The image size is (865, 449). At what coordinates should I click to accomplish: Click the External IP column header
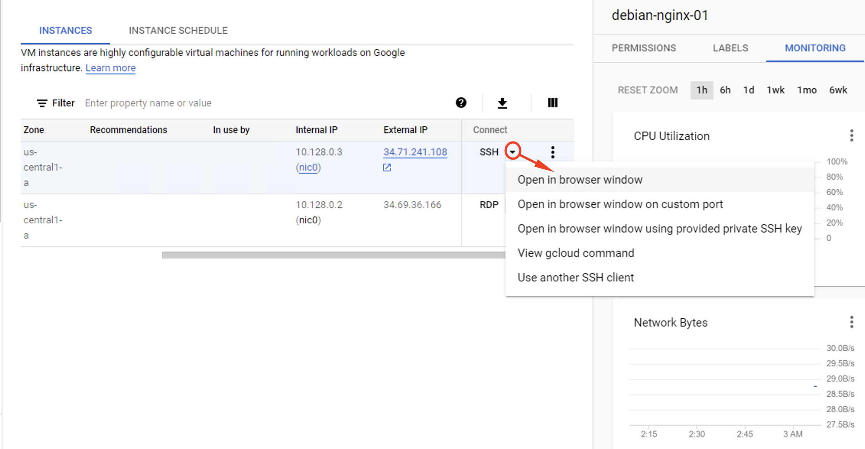(x=405, y=130)
